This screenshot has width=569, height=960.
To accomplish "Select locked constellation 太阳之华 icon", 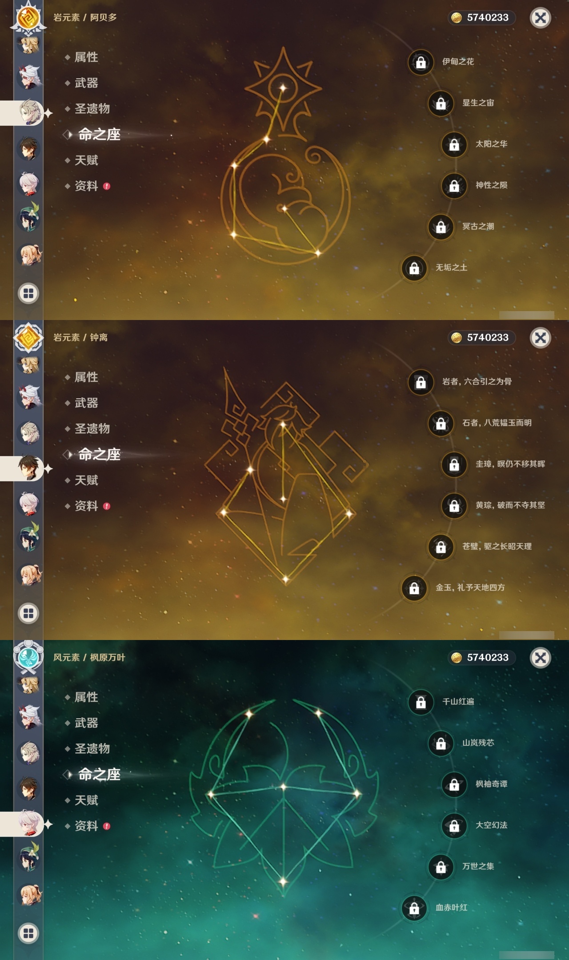I will coord(454,144).
